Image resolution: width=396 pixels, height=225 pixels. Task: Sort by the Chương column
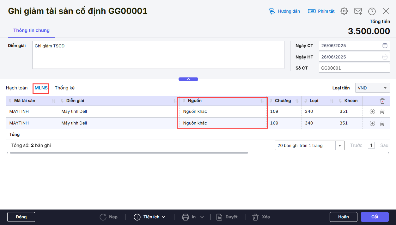pyautogui.click(x=297, y=101)
